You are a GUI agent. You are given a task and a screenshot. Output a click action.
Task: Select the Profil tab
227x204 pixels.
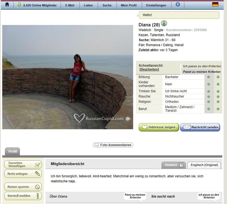pyautogui.click(x=12, y=152)
